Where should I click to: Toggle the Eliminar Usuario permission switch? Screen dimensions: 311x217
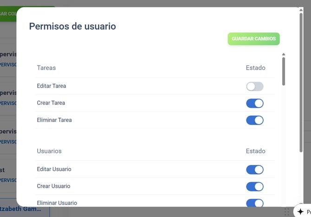click(x=254, y=203)
